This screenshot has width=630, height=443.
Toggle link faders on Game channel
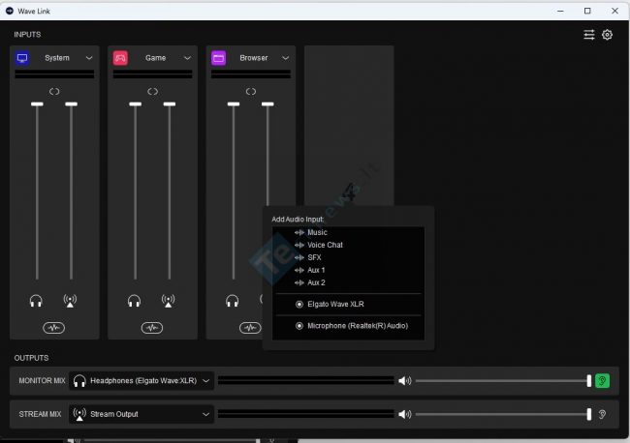[153, 92]
